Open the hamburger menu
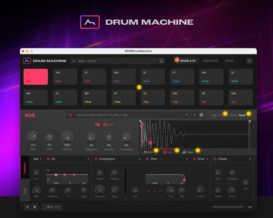The height and width of the screenshot is (218, 273). point(249,61)
